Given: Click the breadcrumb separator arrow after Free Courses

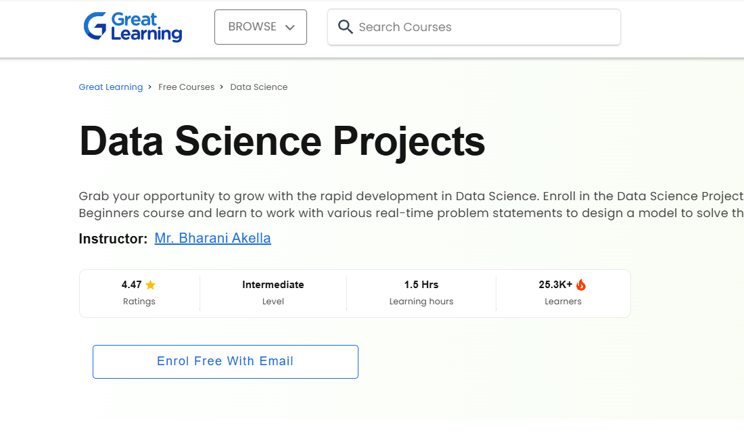Looking at the screenshot, I should pyautogui.click(x=220, y=87).
